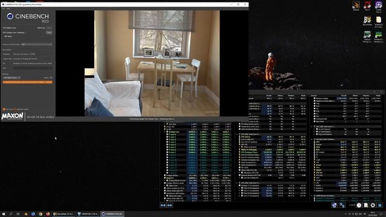This screenshot has width=386, height=217.
Task: Select the orange highlighted ranking entry
Action: tap(28, 82)
